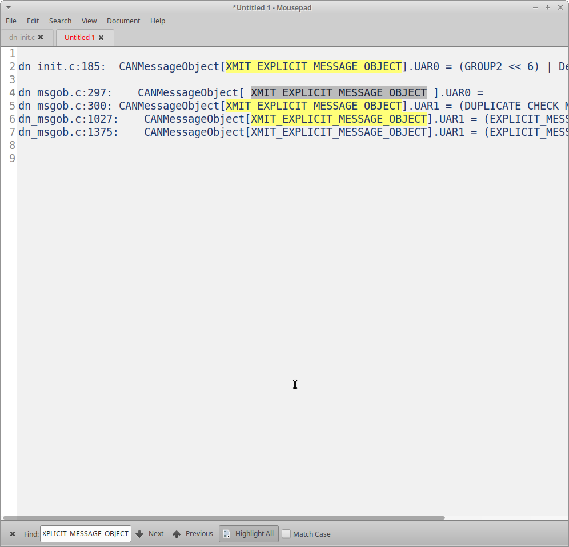The height and width of the screenshot is (547, 569).
Task: Click in the Find text field
Action: coord(85,534)
